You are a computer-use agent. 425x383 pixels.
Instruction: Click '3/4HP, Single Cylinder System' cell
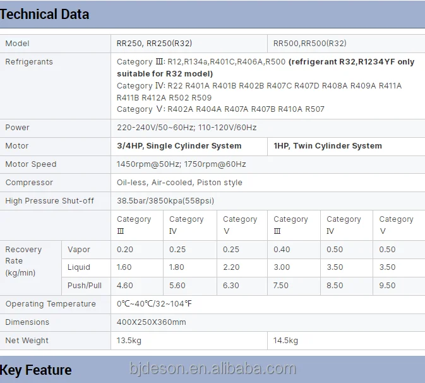[x=179, y=146]
